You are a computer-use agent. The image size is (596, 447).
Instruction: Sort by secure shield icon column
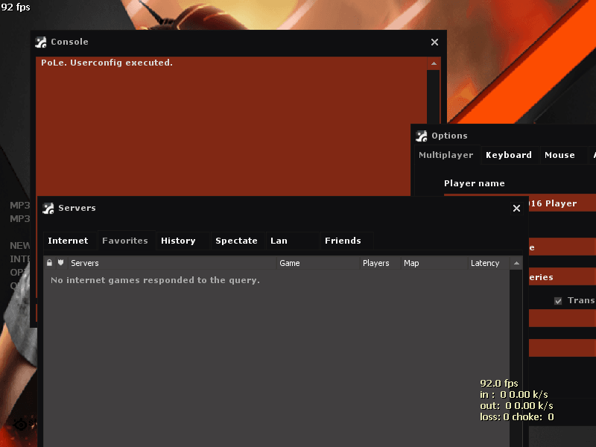[x=61, y=263]
